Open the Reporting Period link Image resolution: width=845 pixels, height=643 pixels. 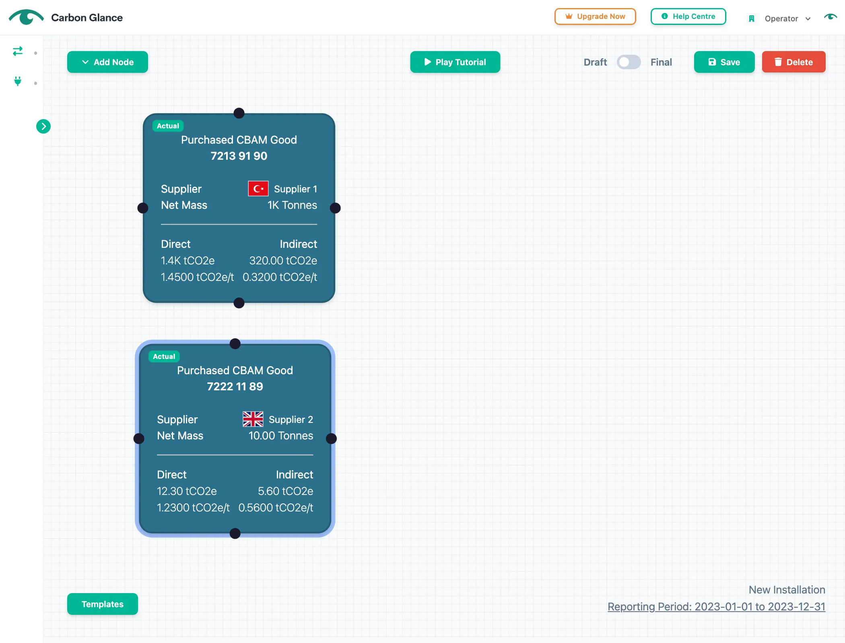click(716, 606)
